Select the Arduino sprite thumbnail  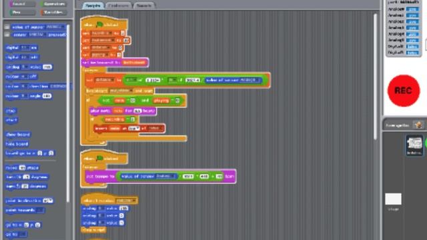tap(414, 145)
